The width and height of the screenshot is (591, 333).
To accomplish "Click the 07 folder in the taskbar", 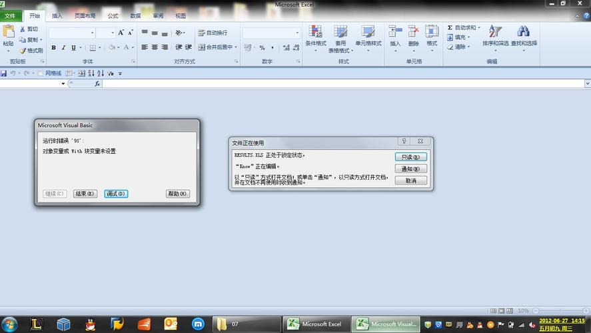I will pos(243,324).
